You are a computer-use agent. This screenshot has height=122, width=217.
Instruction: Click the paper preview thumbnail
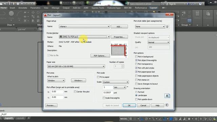click(x=119, y=49)
